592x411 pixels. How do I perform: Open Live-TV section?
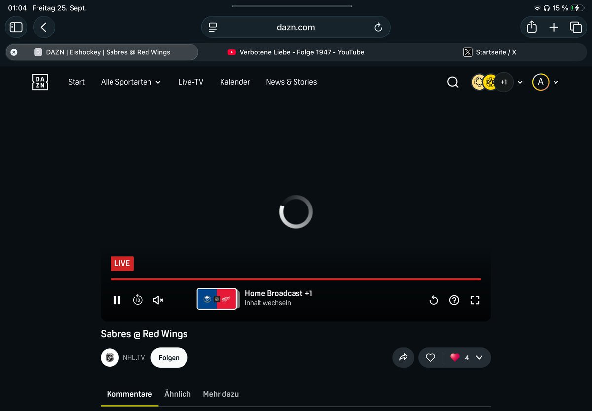tap(190, 82)
